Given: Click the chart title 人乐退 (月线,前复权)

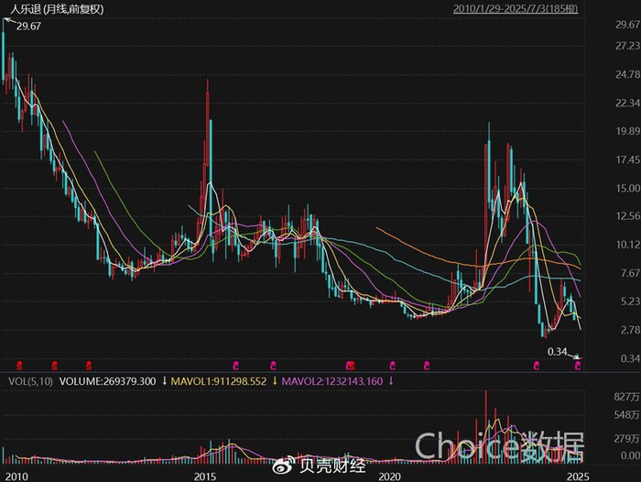Looking at the screenshot, I should point(57,9).
